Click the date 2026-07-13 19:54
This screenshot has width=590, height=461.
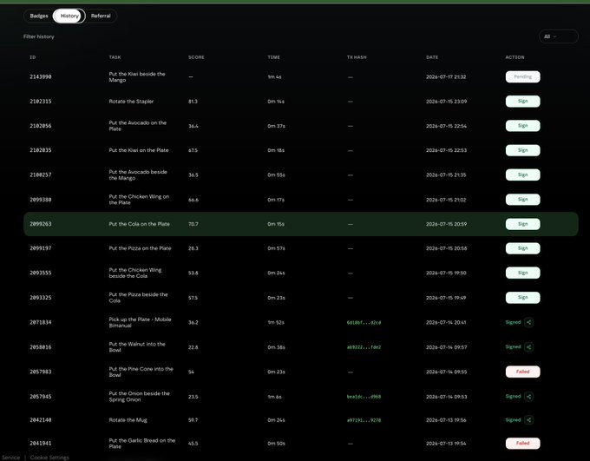[x=446, y=444]
